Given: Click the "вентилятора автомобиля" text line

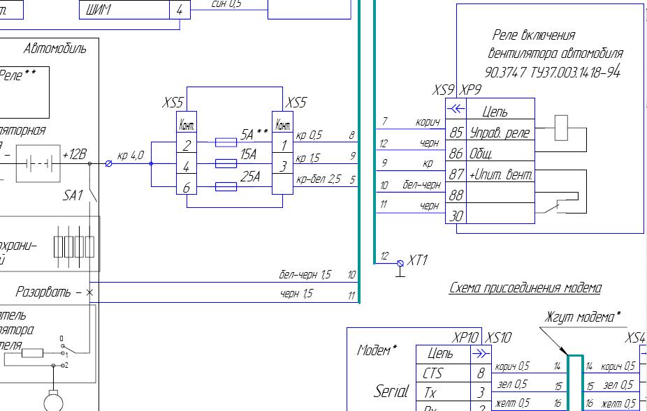Looking at the screenshot, I should 555,53.
